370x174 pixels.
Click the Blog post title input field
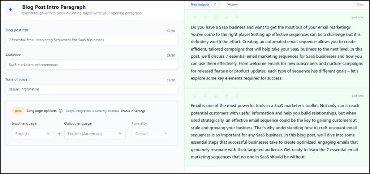(x=91, y=40)
